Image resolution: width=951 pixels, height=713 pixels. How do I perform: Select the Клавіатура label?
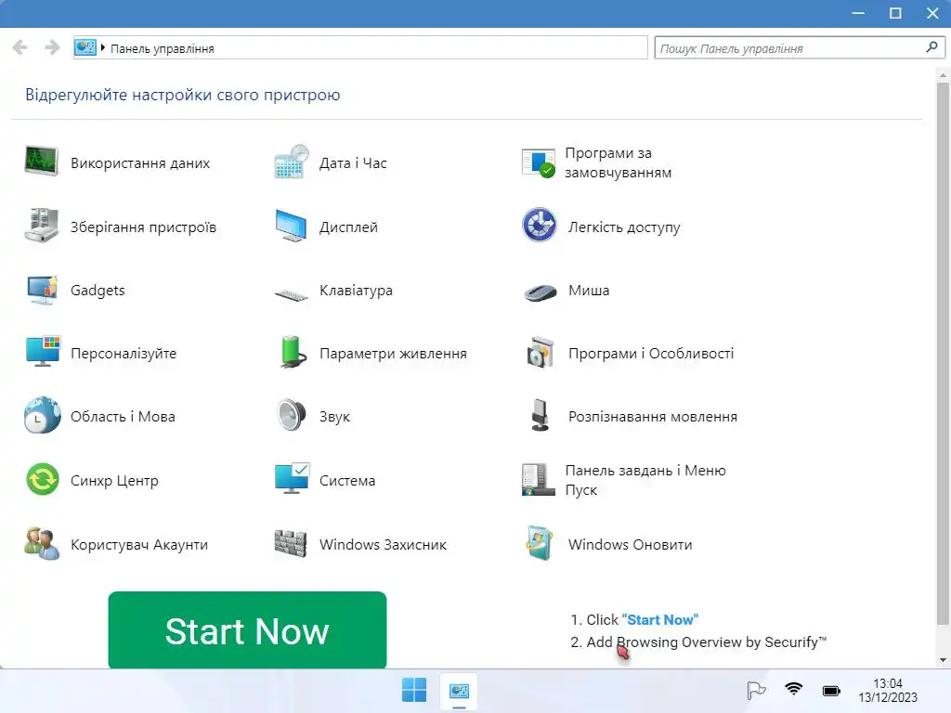[x=356, y=291]
